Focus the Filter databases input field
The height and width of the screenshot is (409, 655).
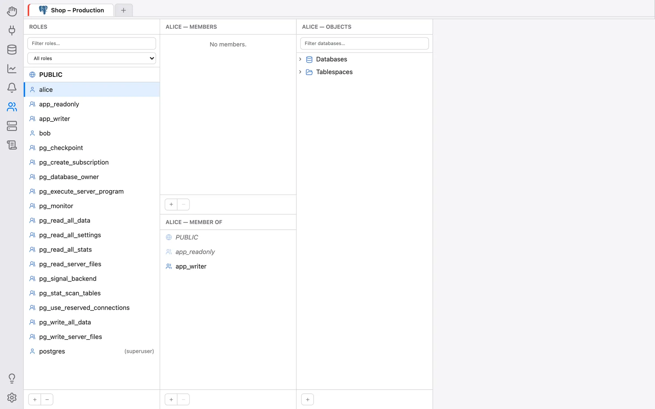point(364,43)
